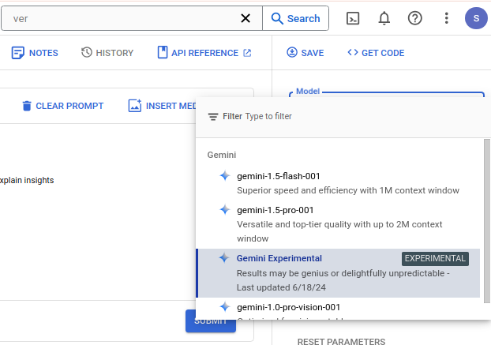
Task: Open the History view
Action: click(x=107, y=53)
